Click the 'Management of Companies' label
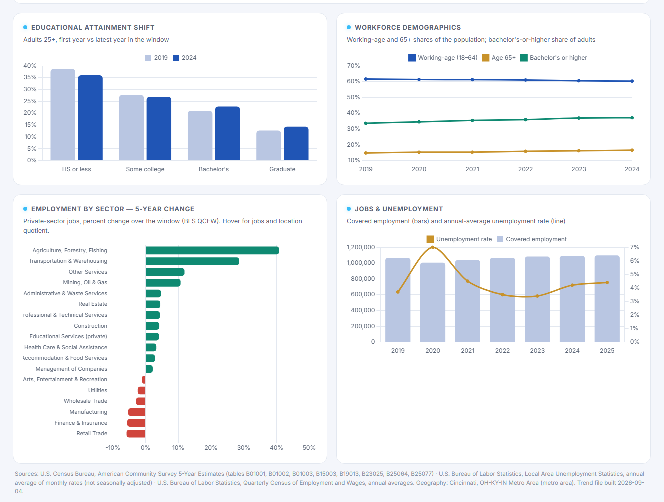 (x=71, y=369)
